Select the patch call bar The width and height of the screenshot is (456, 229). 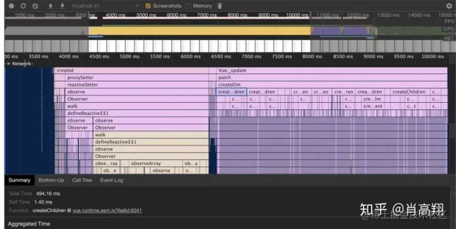pos(332,78)
